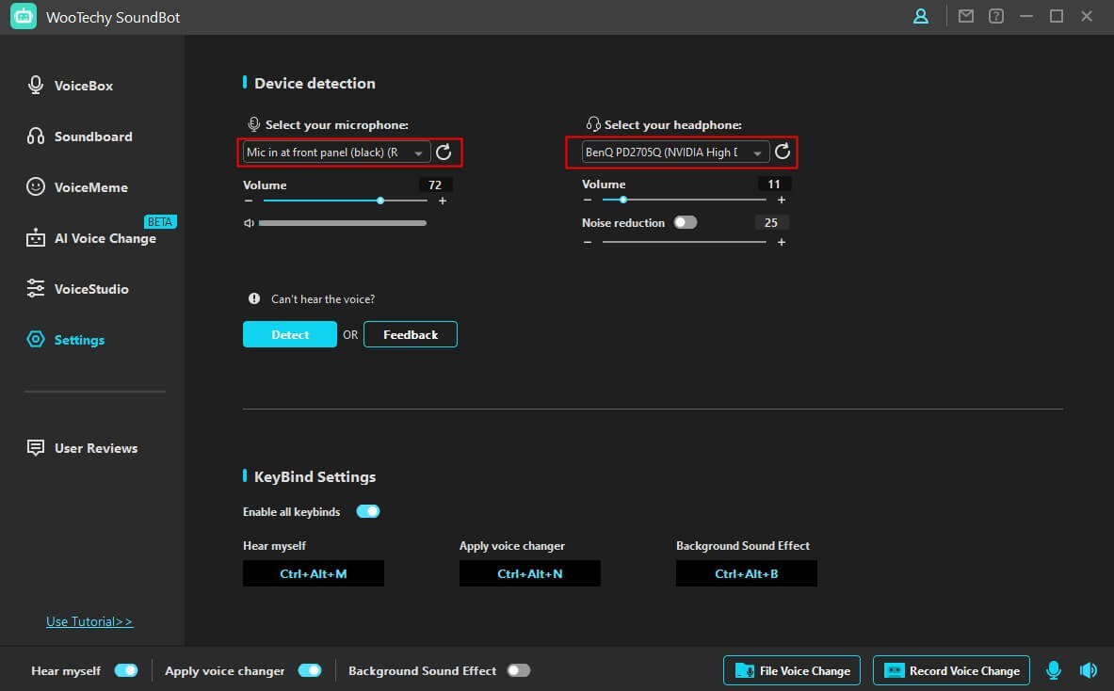The width and height of the screenshot is (1114, 691).
Task: Toggle Enable all keybinds switch
Action: 368,511
